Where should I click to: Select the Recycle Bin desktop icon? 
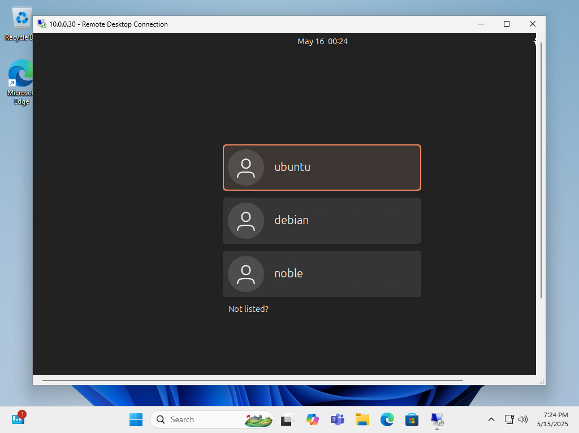[x=20, y=24]
